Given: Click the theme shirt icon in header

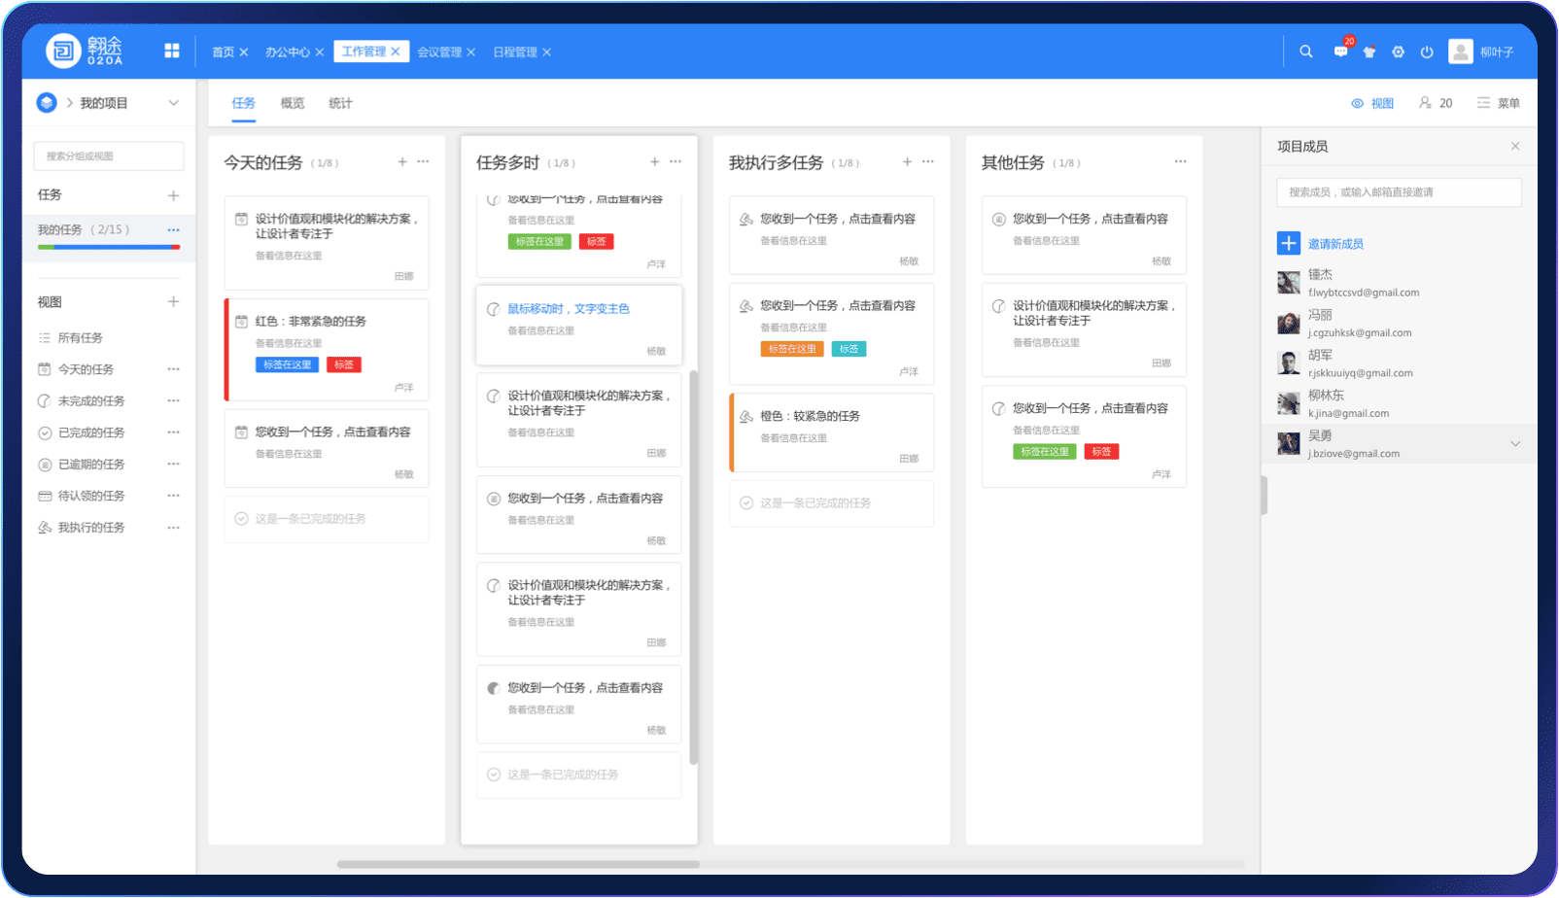Looking at the screenshot, I should pos(1369,52).
